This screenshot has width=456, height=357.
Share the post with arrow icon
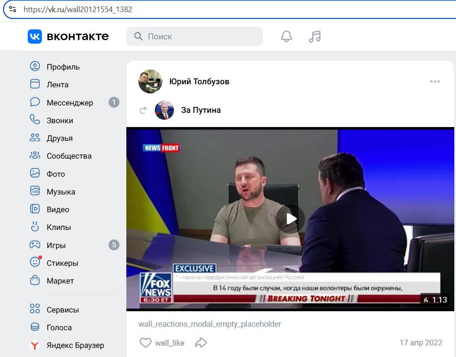click(x=201, y=343)
